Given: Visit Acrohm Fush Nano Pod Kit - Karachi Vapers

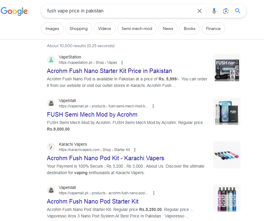Looking at the screenshot, I should point(105,158).
